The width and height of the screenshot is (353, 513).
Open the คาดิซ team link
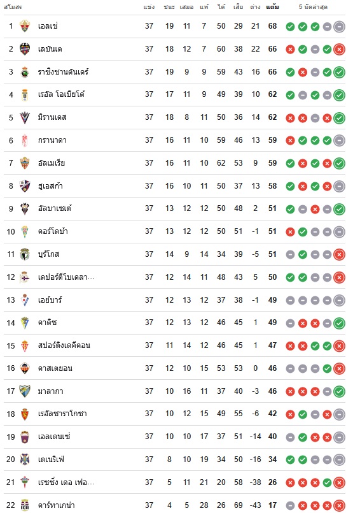click(47, 322)
